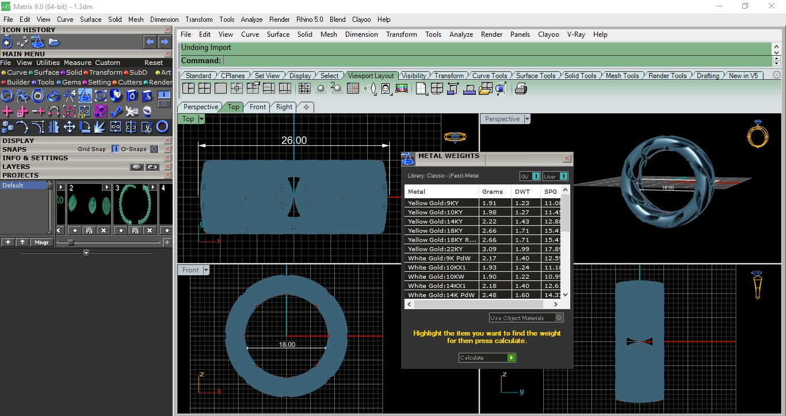Select the White Gold:10KW row
The image size is (786, 416).
[x=482, y=276]
